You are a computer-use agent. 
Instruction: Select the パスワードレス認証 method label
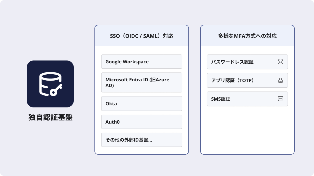click(x=232, y=62)
